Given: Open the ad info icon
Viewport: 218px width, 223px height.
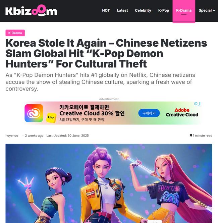Looking at the screenshot, I should point(196,104).
